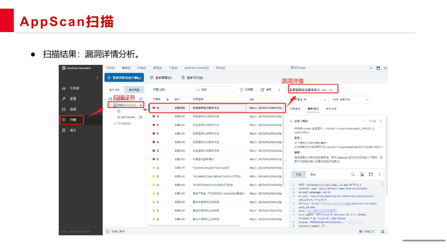Select the '/' page tree item
Viewport: 447px width, 251px height.
pyautogui.click(x=120, y=111)
